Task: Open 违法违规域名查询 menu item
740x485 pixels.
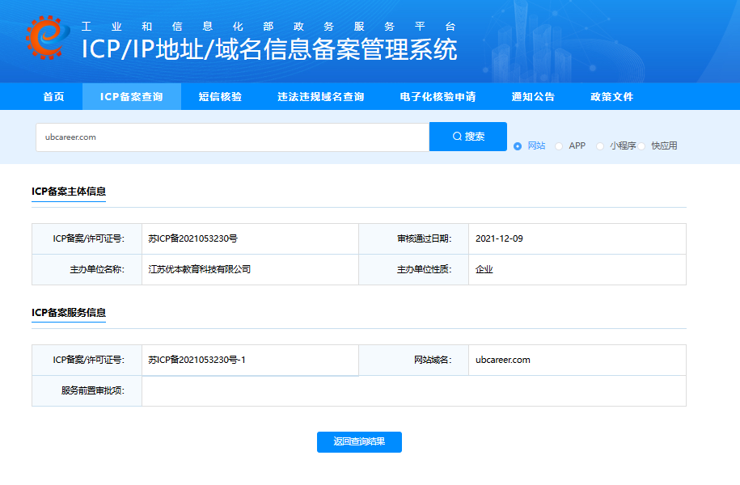Action: coord(321,97)
